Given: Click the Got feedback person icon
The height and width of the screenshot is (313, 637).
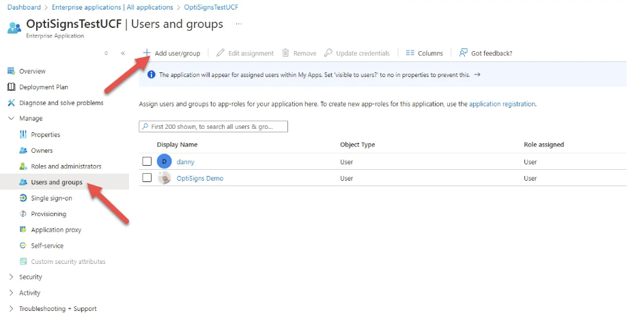Looking at the screenshot, I should [463, 53].
